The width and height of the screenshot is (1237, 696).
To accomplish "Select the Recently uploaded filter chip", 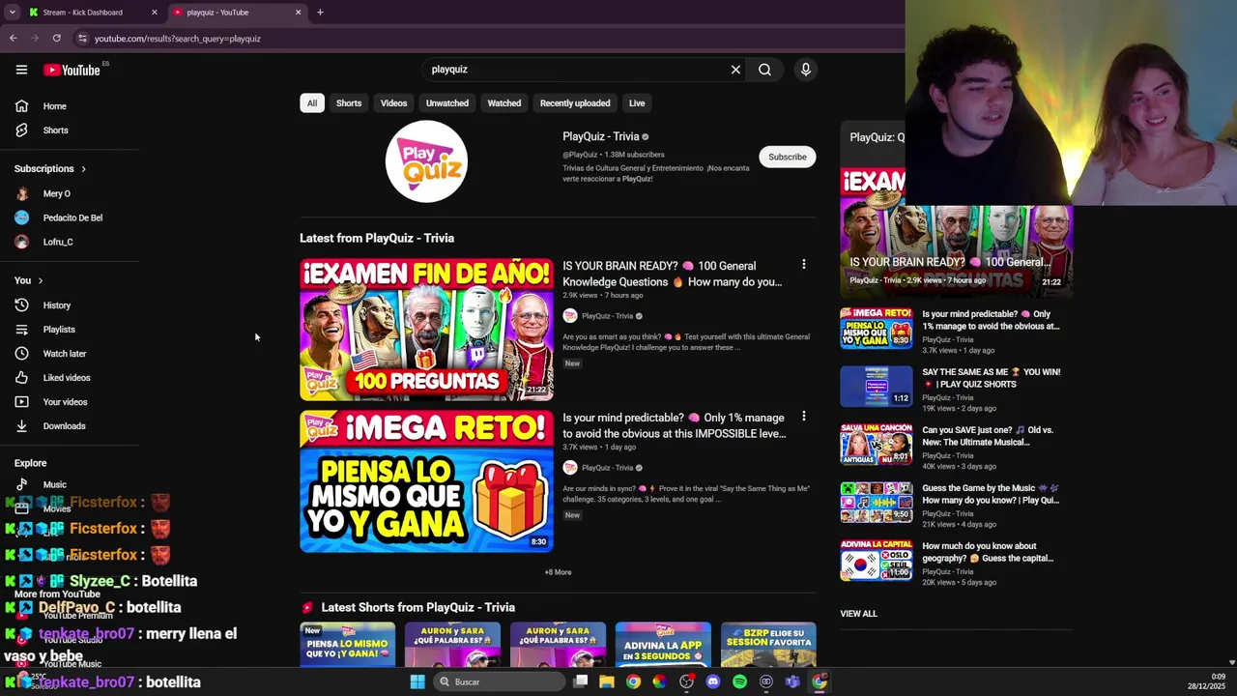I will coord(575,103).
